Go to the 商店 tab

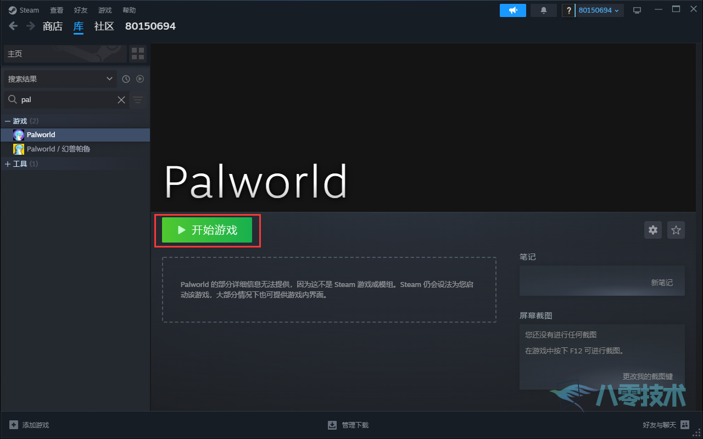[x=53, y=26]
